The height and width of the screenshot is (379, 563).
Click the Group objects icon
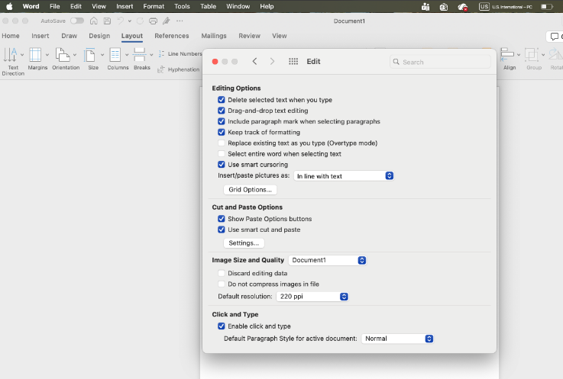point(532,55)
